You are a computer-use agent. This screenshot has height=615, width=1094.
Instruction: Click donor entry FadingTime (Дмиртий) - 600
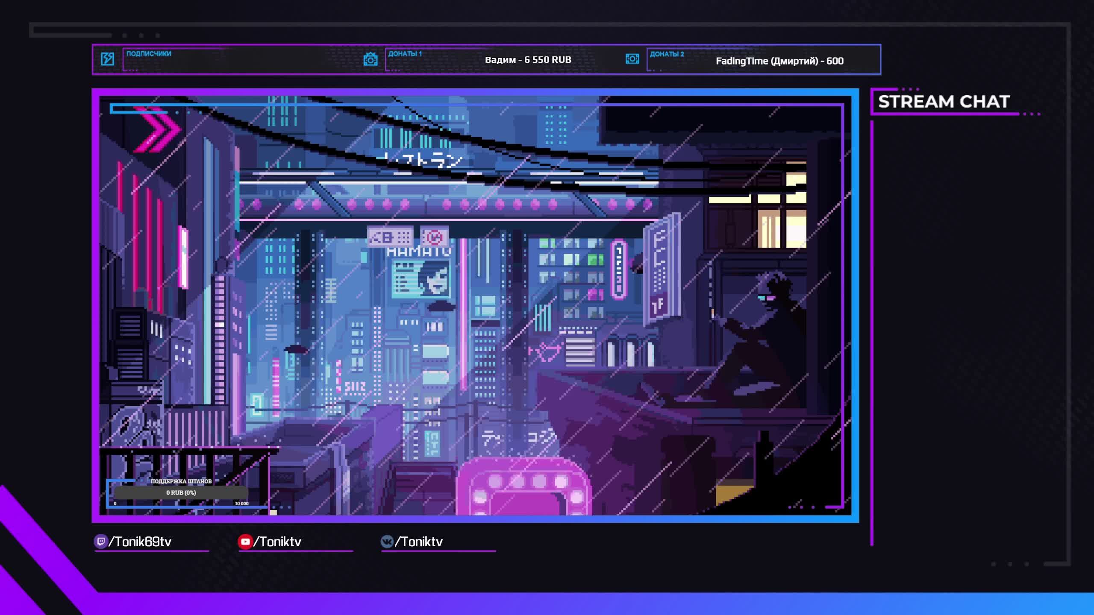pos(779,61)
